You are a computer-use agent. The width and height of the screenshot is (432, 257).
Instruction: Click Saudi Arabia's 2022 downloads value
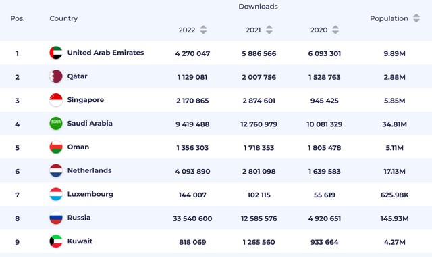(x=192, y=124)
